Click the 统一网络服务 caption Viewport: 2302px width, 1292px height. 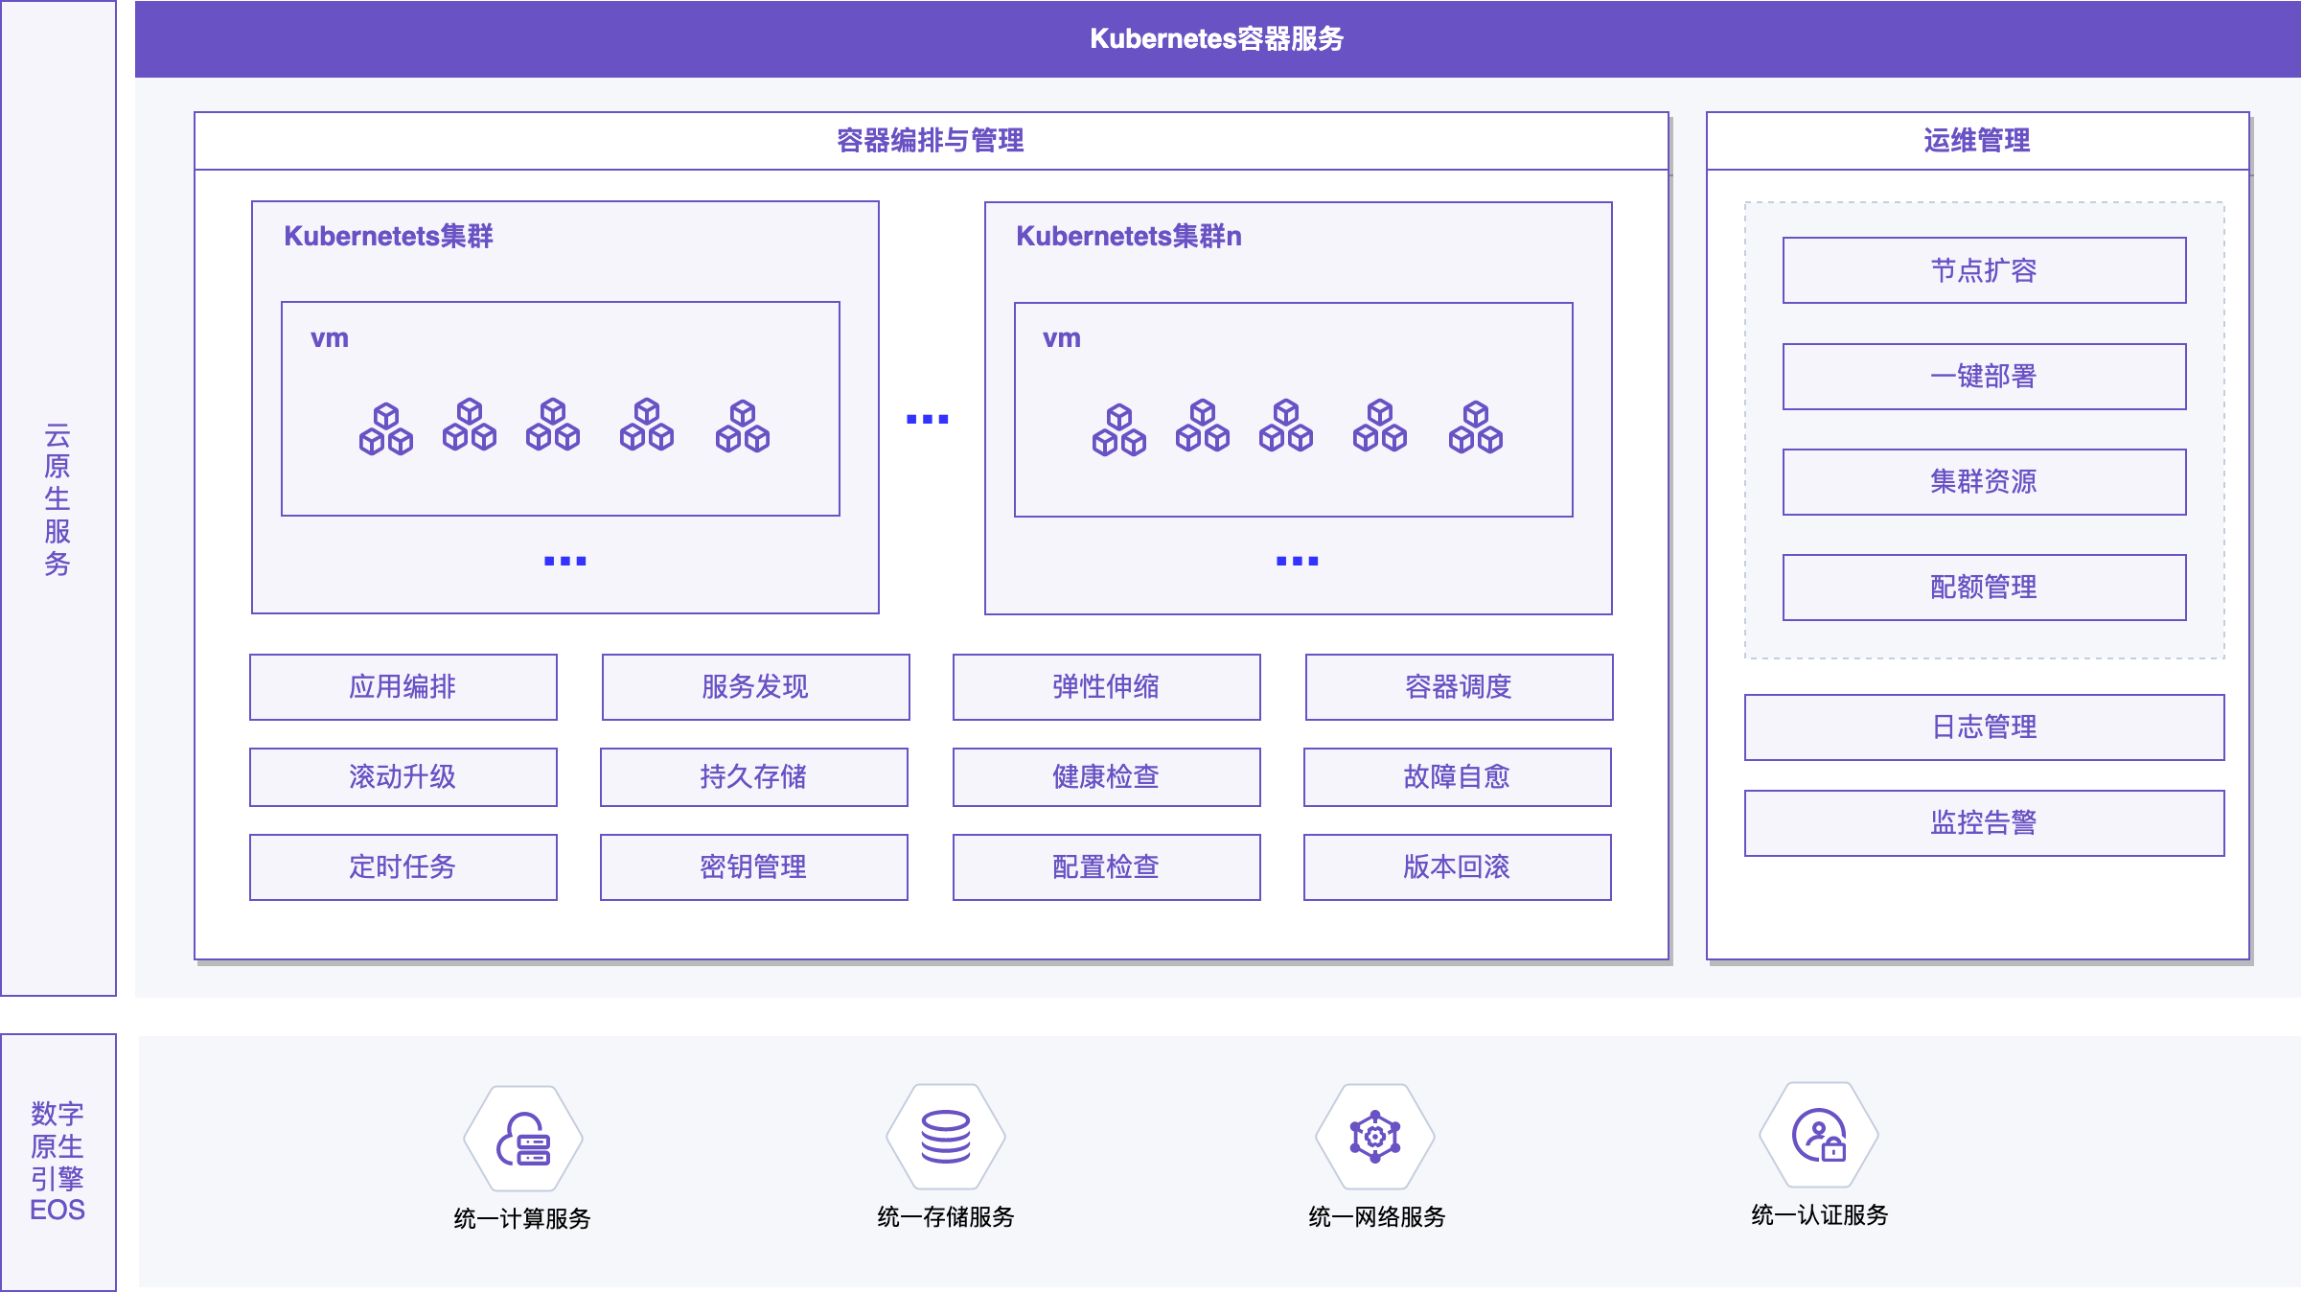(1377, 1216)
